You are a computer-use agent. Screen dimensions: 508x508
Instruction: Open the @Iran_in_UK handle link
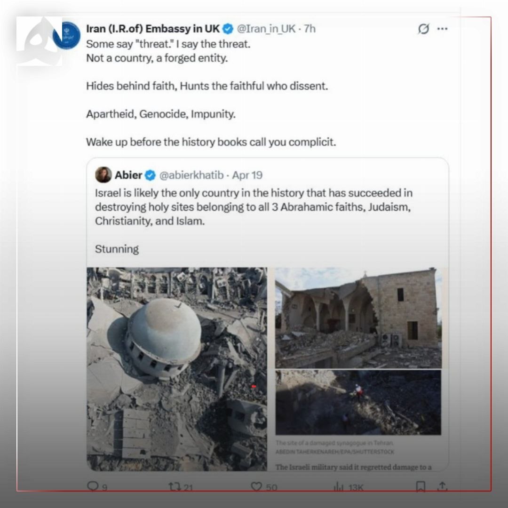[266, 29]
